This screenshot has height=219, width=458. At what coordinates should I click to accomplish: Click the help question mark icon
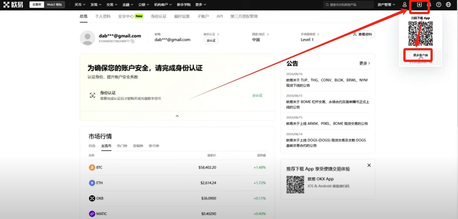(x=439, y=5)
